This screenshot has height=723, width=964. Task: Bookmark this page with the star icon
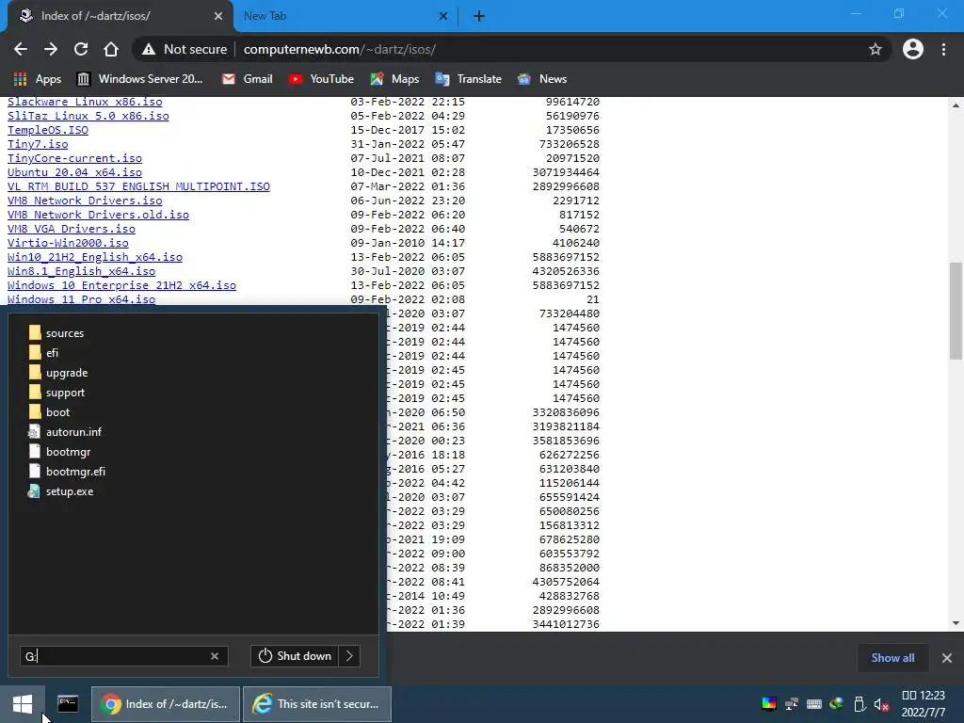tap(876, 49)
